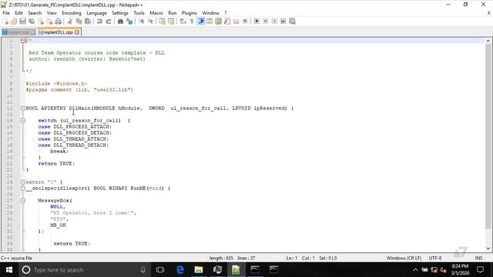The height and width of the screenshot is (277, 493).
Task: Open the Document Map panel icon
Action: pos(218,22)
